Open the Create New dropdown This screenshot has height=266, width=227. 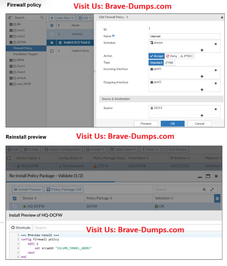tap(62, 18)
